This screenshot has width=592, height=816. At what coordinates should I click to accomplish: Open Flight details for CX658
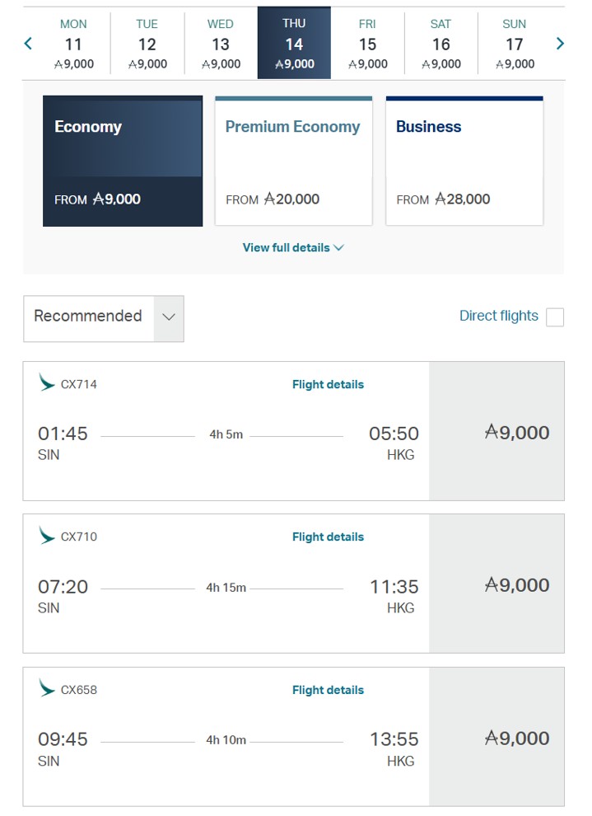tap(328, 690)
